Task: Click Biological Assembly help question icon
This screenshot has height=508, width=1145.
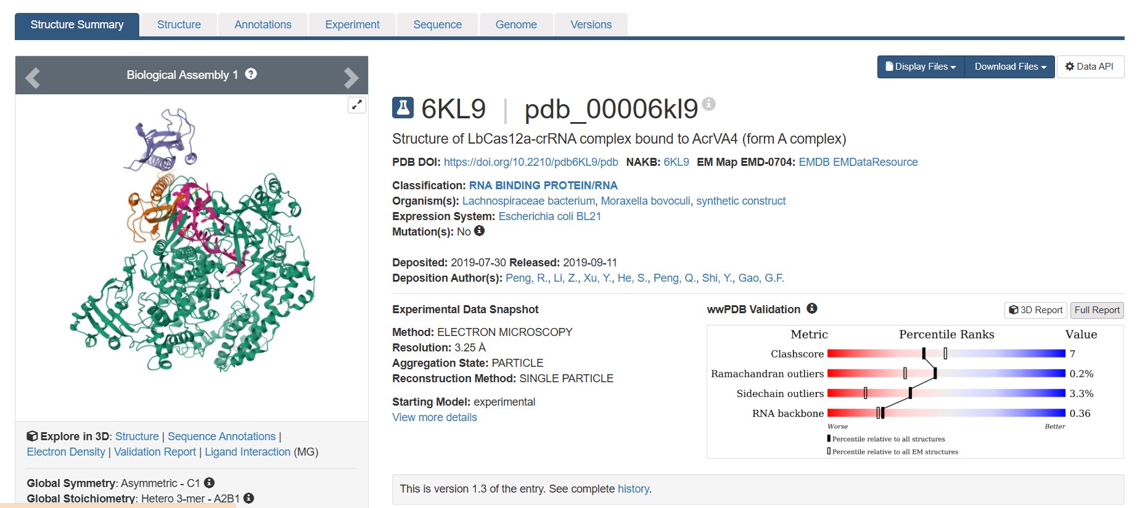Action: [251, 74]
